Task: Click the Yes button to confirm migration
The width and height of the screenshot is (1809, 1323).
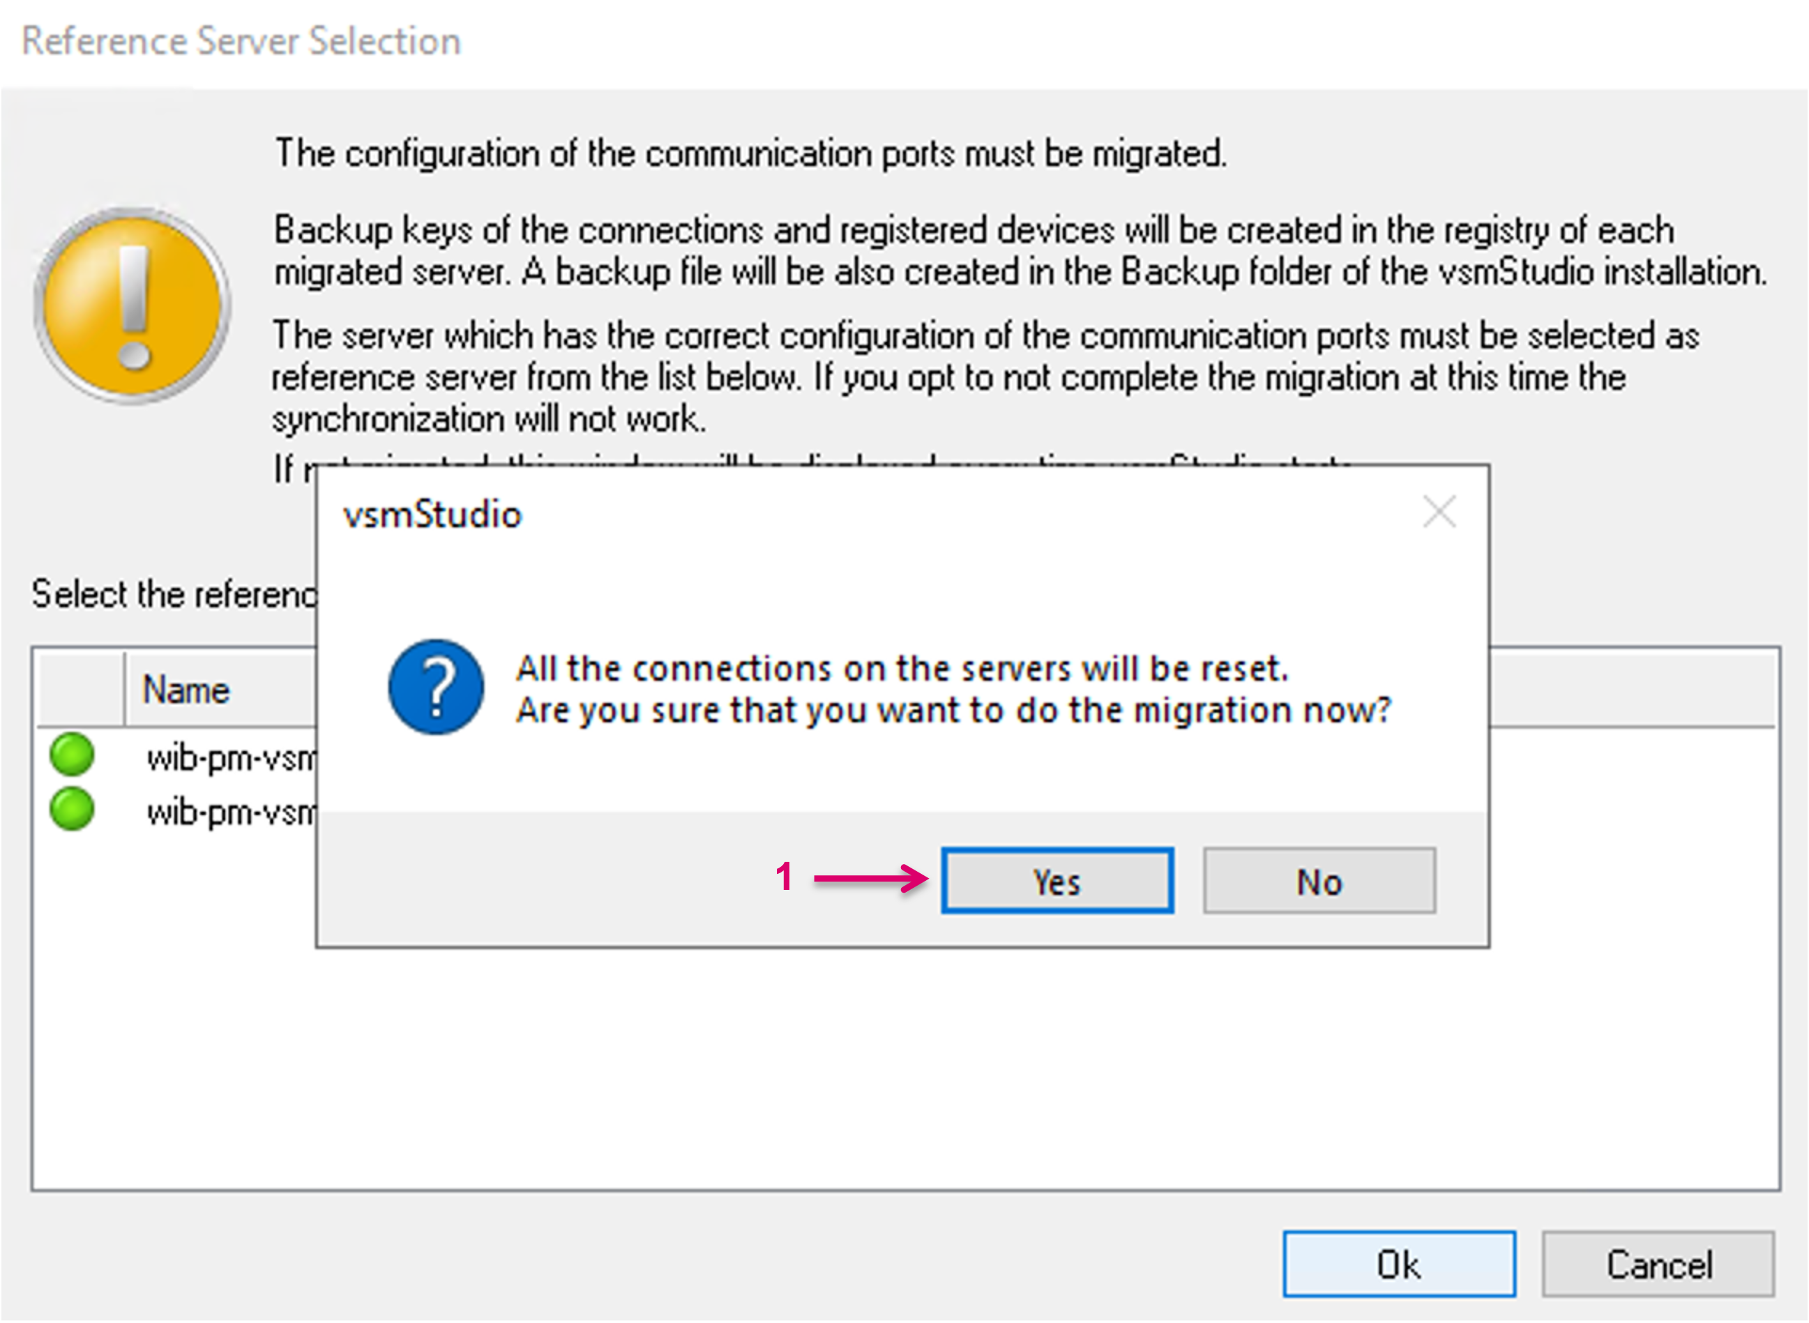Action: point(1057,881)
